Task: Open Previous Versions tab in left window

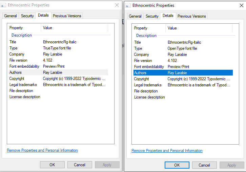Action: coord(67,16)
